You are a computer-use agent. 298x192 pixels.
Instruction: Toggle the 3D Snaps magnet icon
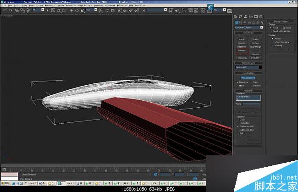click(119, 11)
